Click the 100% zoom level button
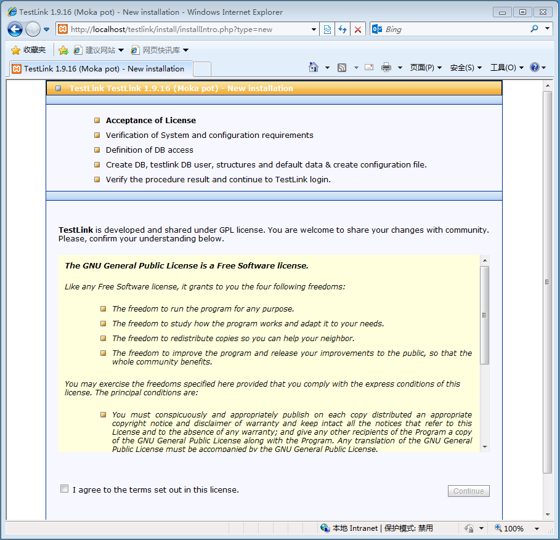560x540 pixels. (x=509, y=528)
